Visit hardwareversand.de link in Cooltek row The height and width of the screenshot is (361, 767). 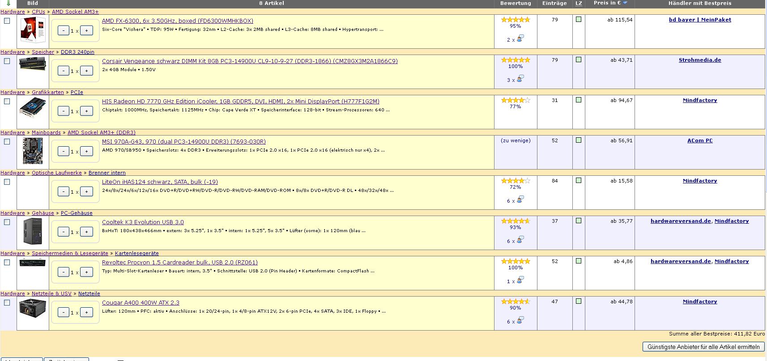(x=681, y=221)
